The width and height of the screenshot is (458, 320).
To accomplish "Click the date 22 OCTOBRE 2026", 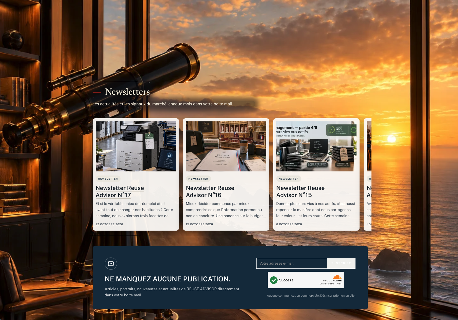I will pyautogui.click(x=109, y=224).
